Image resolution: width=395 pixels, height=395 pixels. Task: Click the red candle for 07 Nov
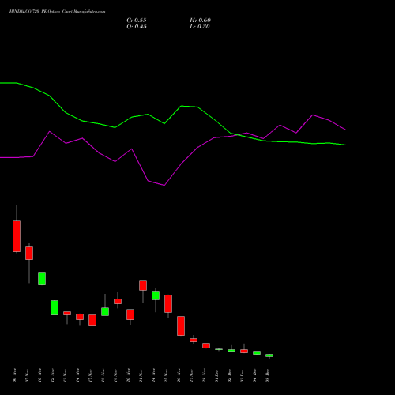click(29, 253)
